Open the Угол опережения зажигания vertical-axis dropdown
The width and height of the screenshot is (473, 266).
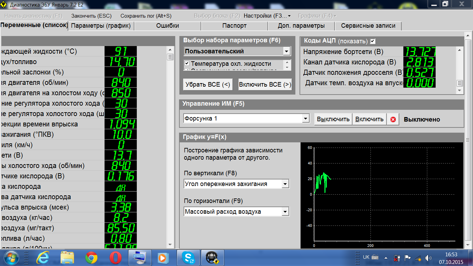click(x=285, y=184)
